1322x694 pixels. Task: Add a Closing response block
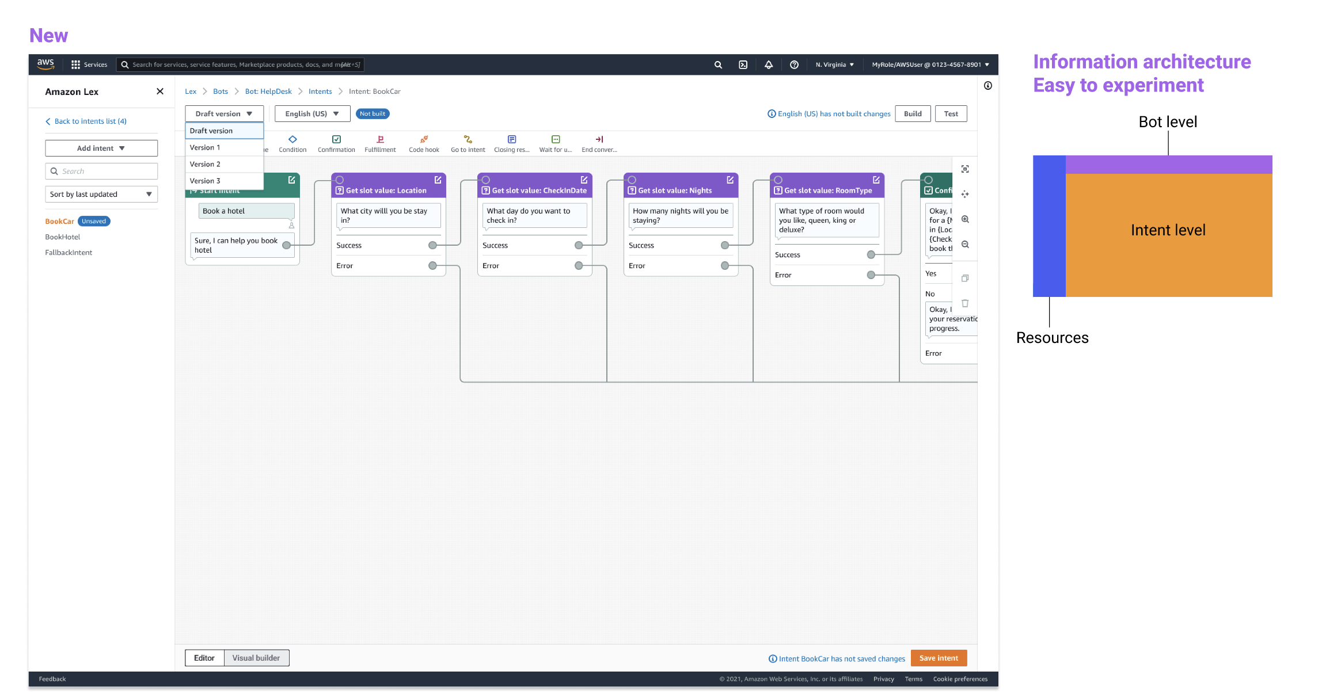click(x=511, y=144)
